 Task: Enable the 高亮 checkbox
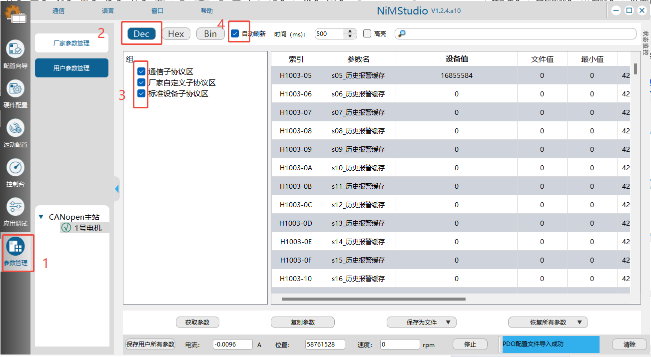[367, 34]
